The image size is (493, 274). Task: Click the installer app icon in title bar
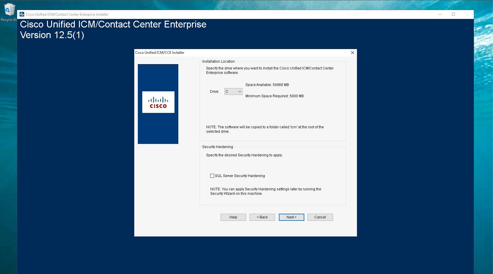pos(22,14)
